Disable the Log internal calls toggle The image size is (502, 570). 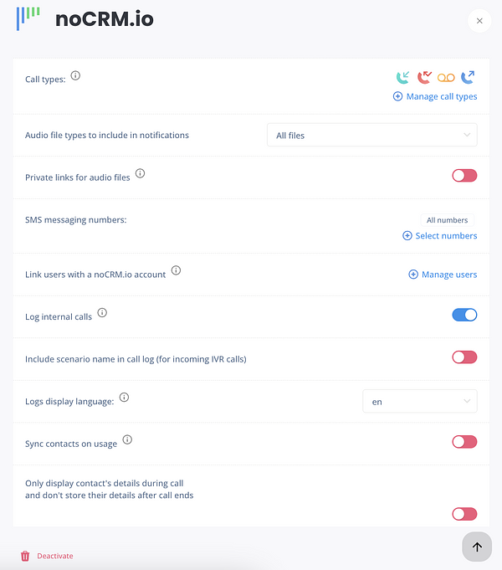pyautogui.click(x=464, y=315)
